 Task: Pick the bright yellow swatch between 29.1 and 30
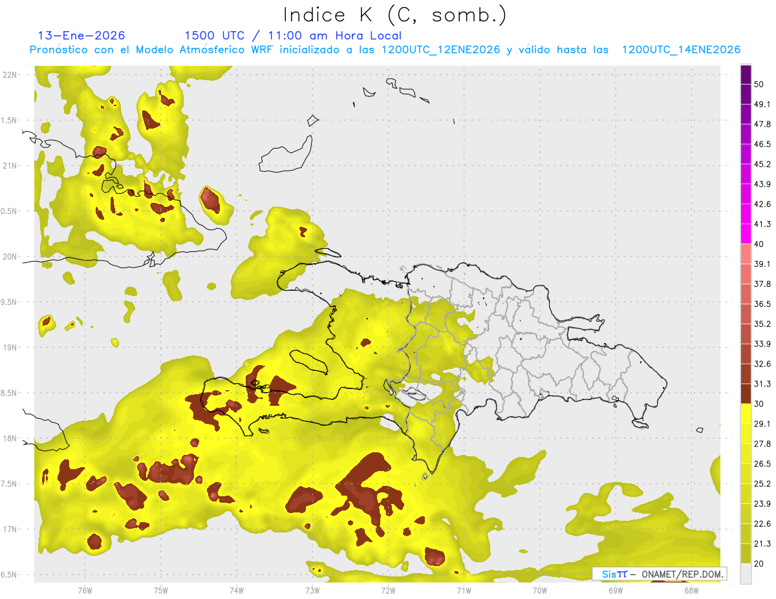coord(746,414)
